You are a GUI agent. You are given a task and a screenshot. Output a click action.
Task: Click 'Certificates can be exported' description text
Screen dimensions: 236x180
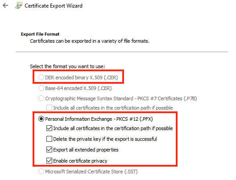coord(90,41)
